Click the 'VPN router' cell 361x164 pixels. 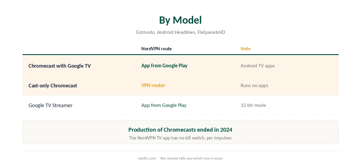coord(153,85)
